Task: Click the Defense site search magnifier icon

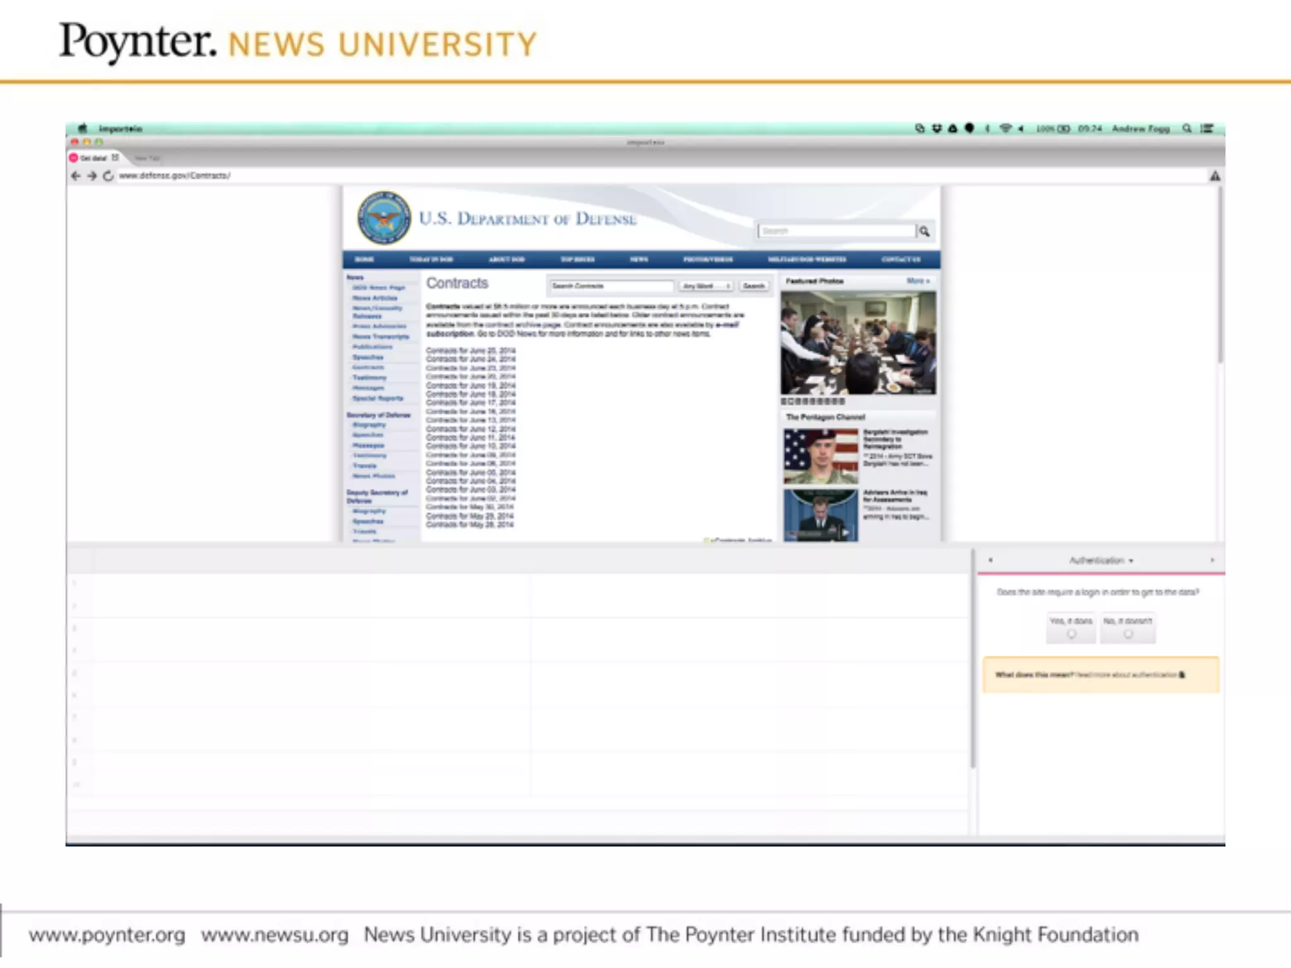Action: tap(924, 231)
